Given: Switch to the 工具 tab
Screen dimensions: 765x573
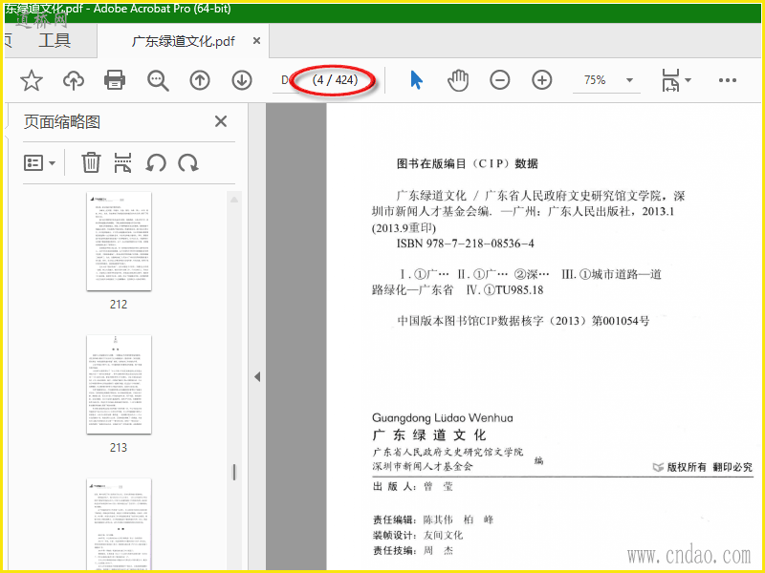Looking at the screenshot, I should point(55,40).
